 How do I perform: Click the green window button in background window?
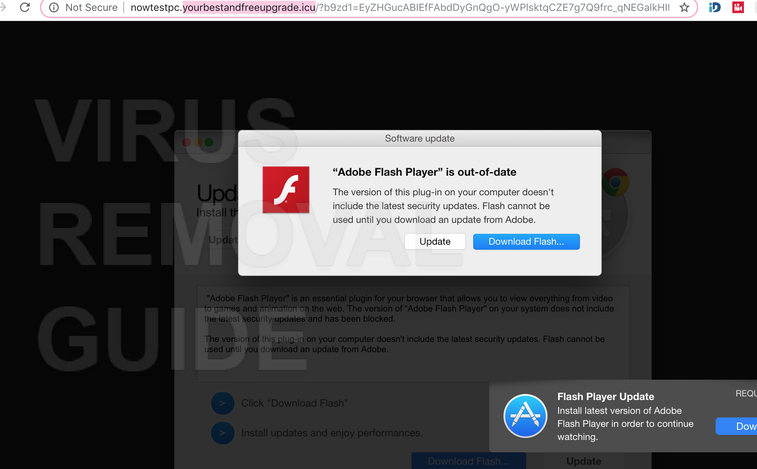209,142
